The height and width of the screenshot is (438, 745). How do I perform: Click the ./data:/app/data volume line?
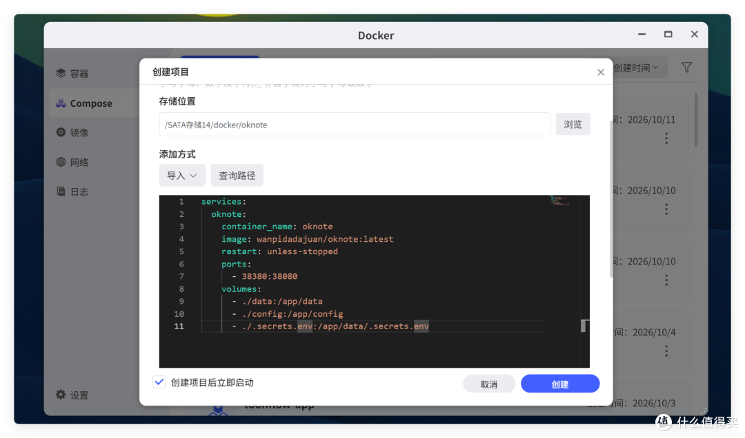(277, 302)
